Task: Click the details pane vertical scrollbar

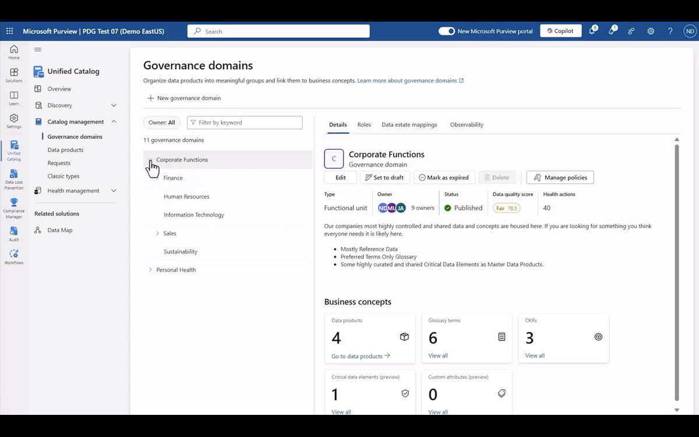Action: pyautogui.click(x=676, y=273)
